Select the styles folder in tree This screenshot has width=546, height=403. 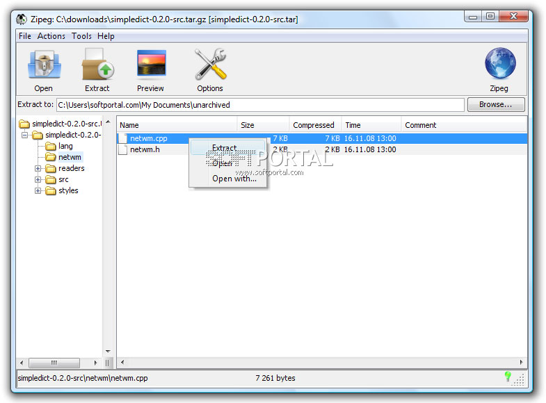(x=68, y=190)
